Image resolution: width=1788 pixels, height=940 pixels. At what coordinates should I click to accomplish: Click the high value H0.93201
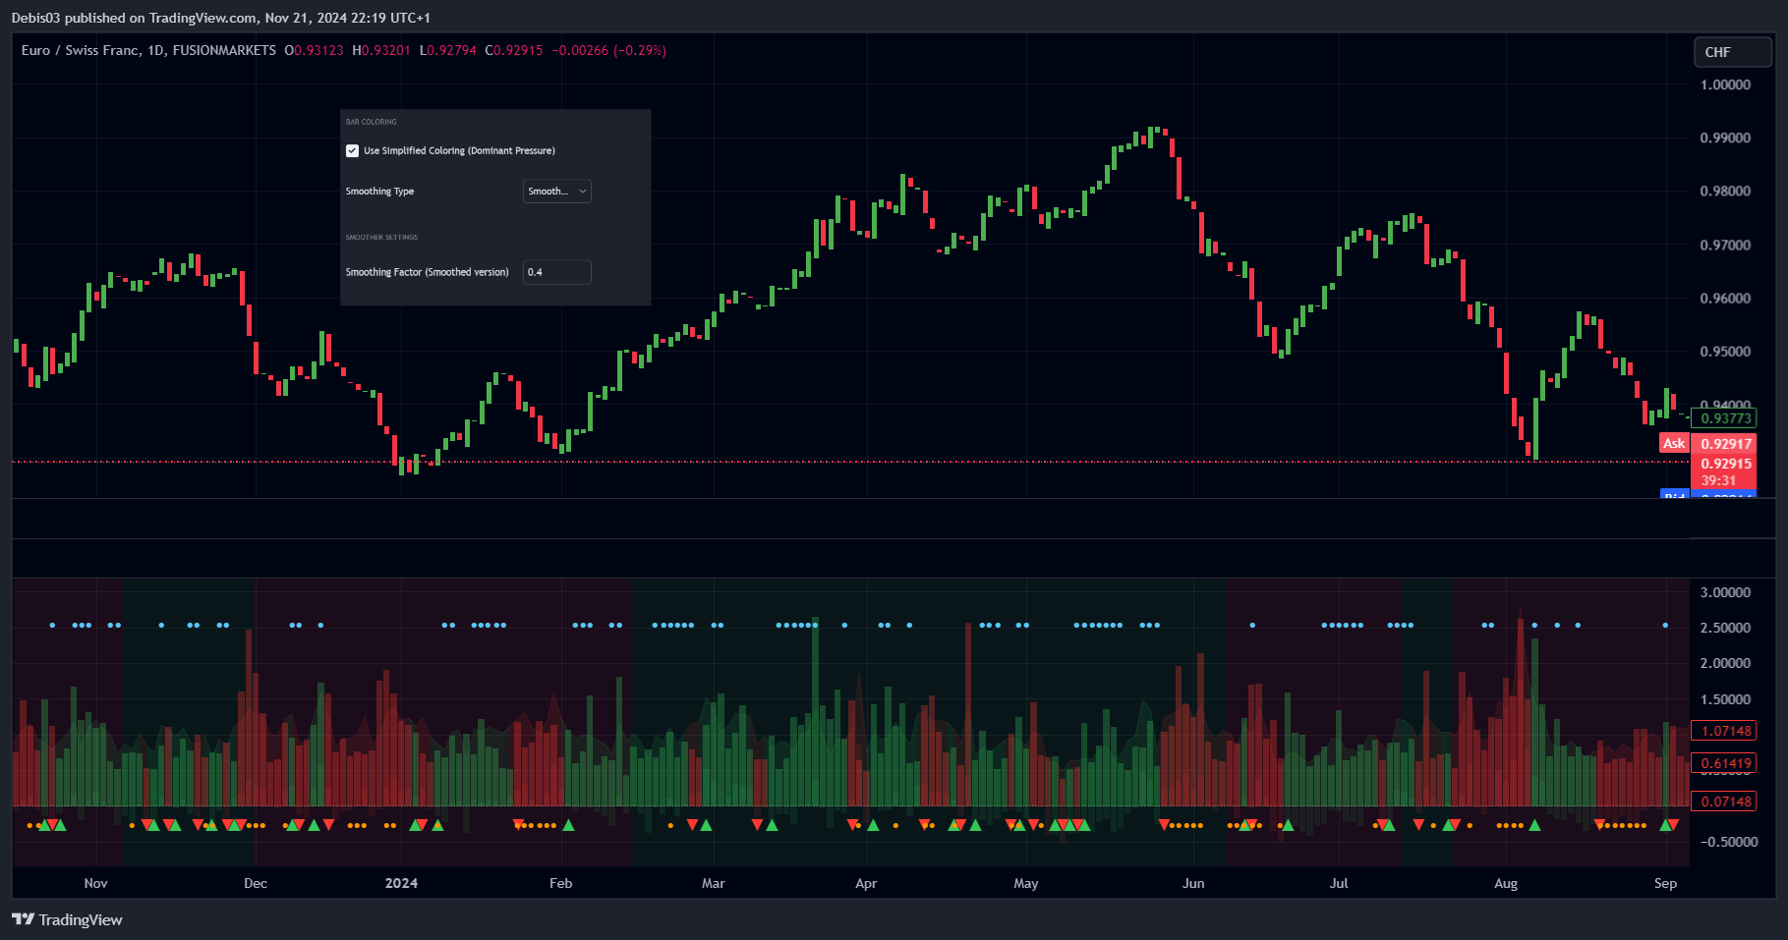pos(381,50)
